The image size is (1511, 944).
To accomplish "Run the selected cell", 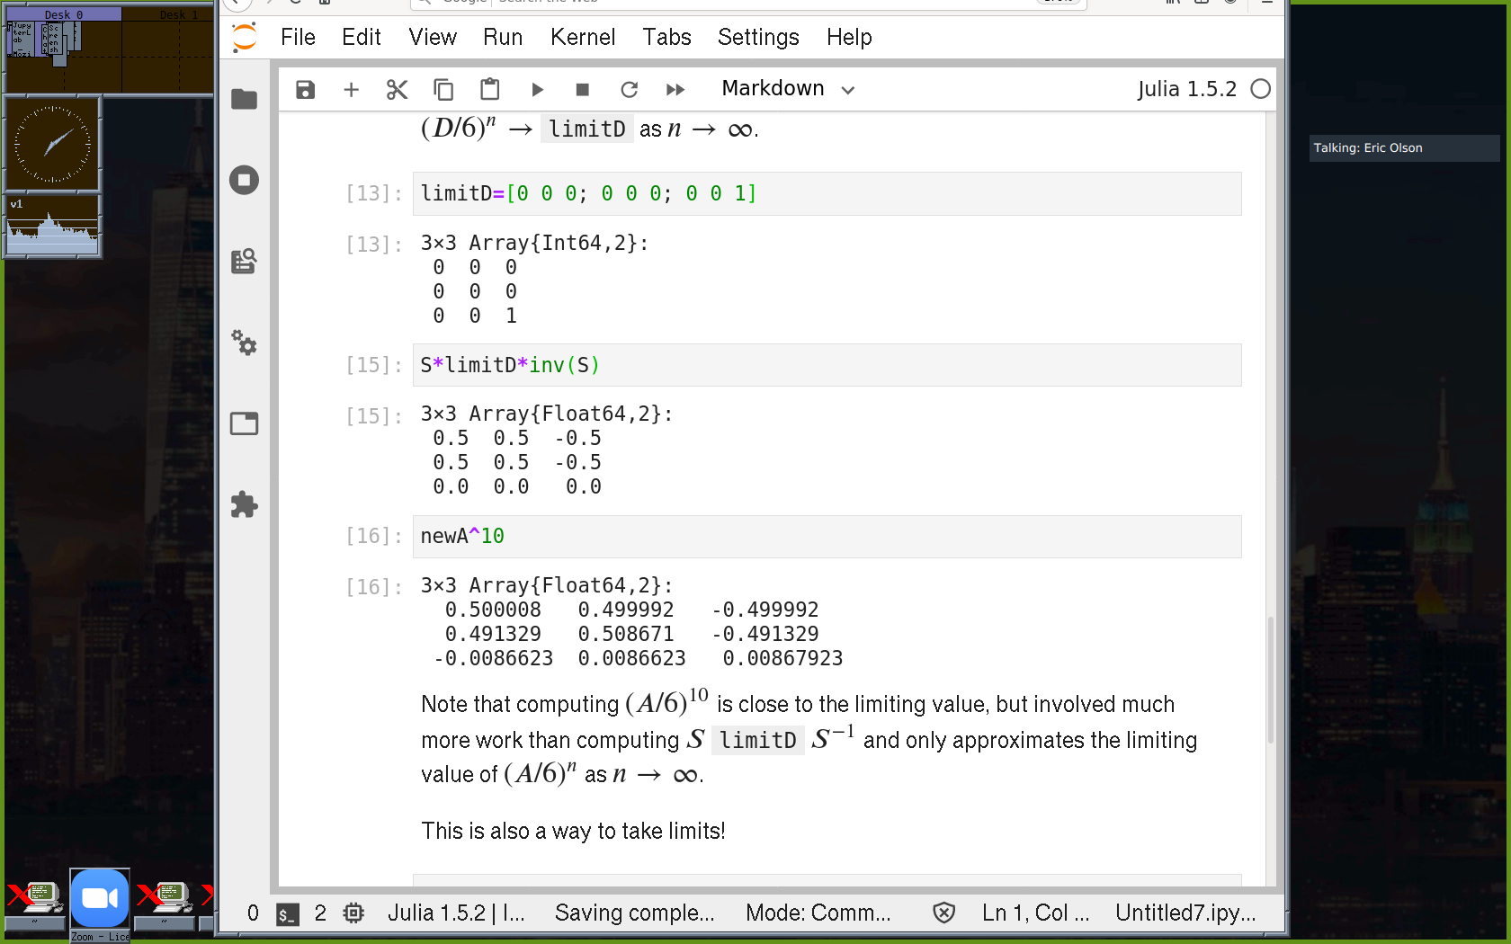I will click(537, 89).
